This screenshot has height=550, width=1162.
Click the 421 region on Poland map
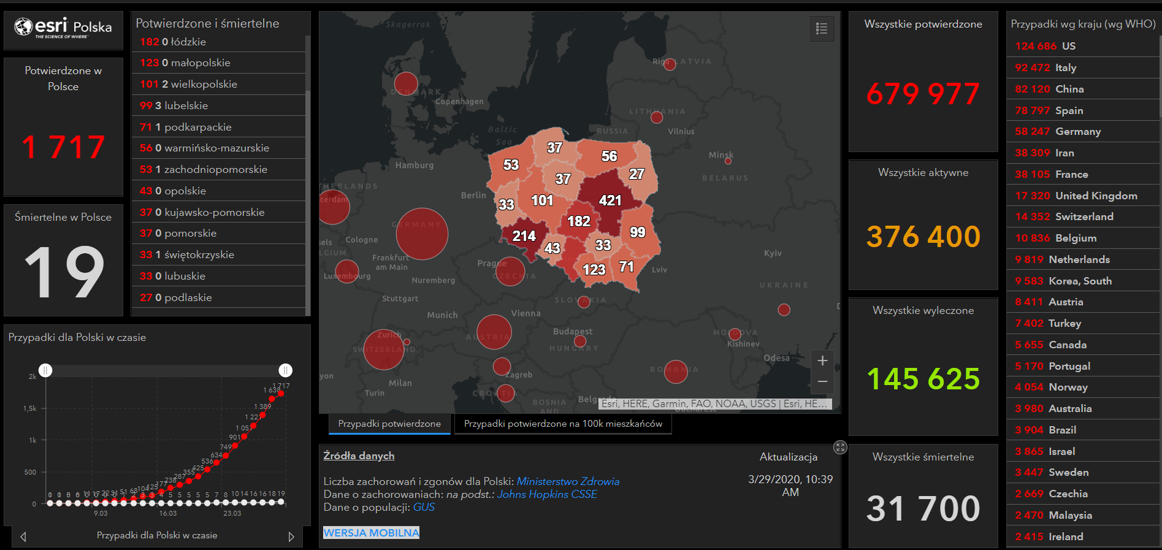coord(610,200)
